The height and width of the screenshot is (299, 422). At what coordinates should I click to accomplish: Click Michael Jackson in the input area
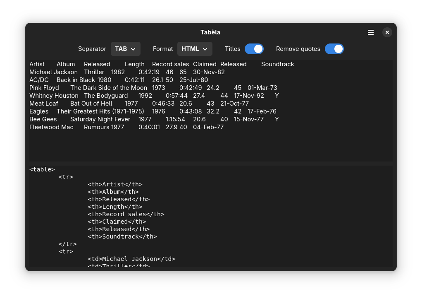(53, 72)
